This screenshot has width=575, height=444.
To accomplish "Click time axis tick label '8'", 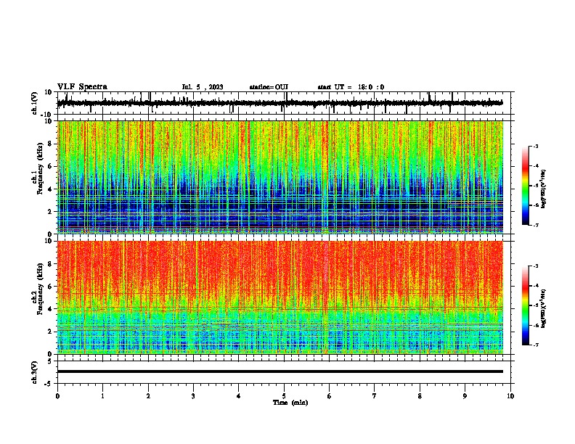I will click(x=420, y=396).
